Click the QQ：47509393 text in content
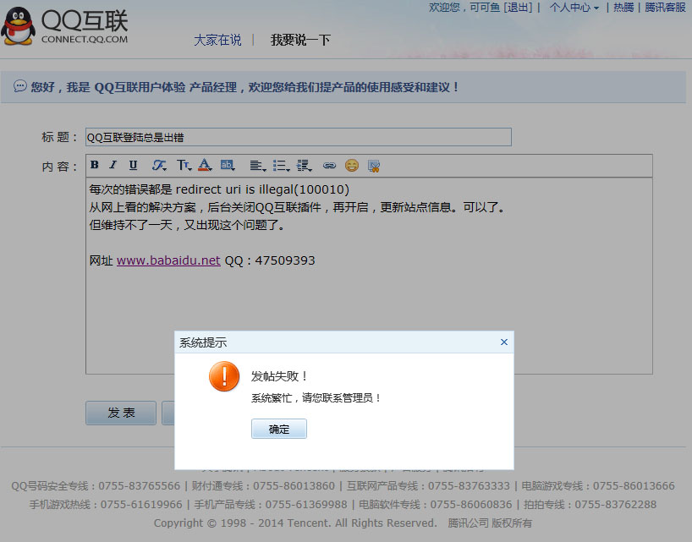Screen dimensions: 692x542 click(x=270, y=260)
